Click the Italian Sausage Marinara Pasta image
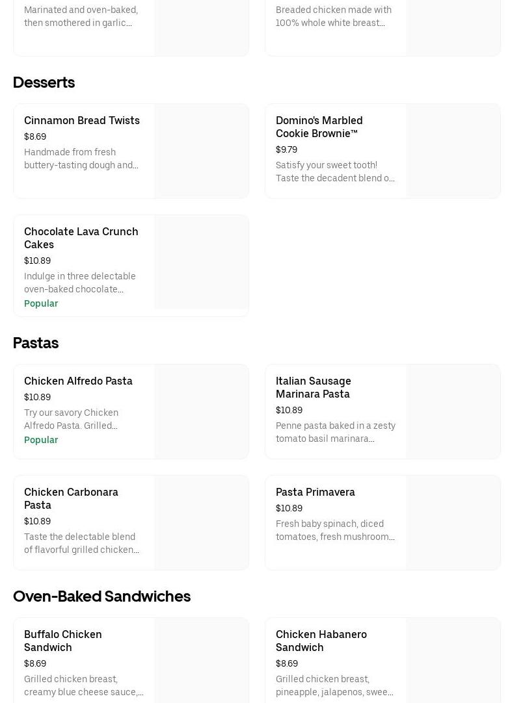This screenshot has width=523, height=703. [x=453, y=411]
